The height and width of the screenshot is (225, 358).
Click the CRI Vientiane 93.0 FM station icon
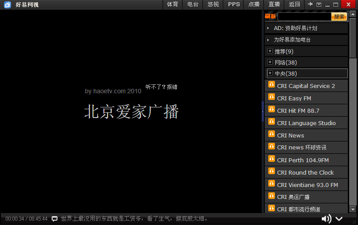[271, 183]
